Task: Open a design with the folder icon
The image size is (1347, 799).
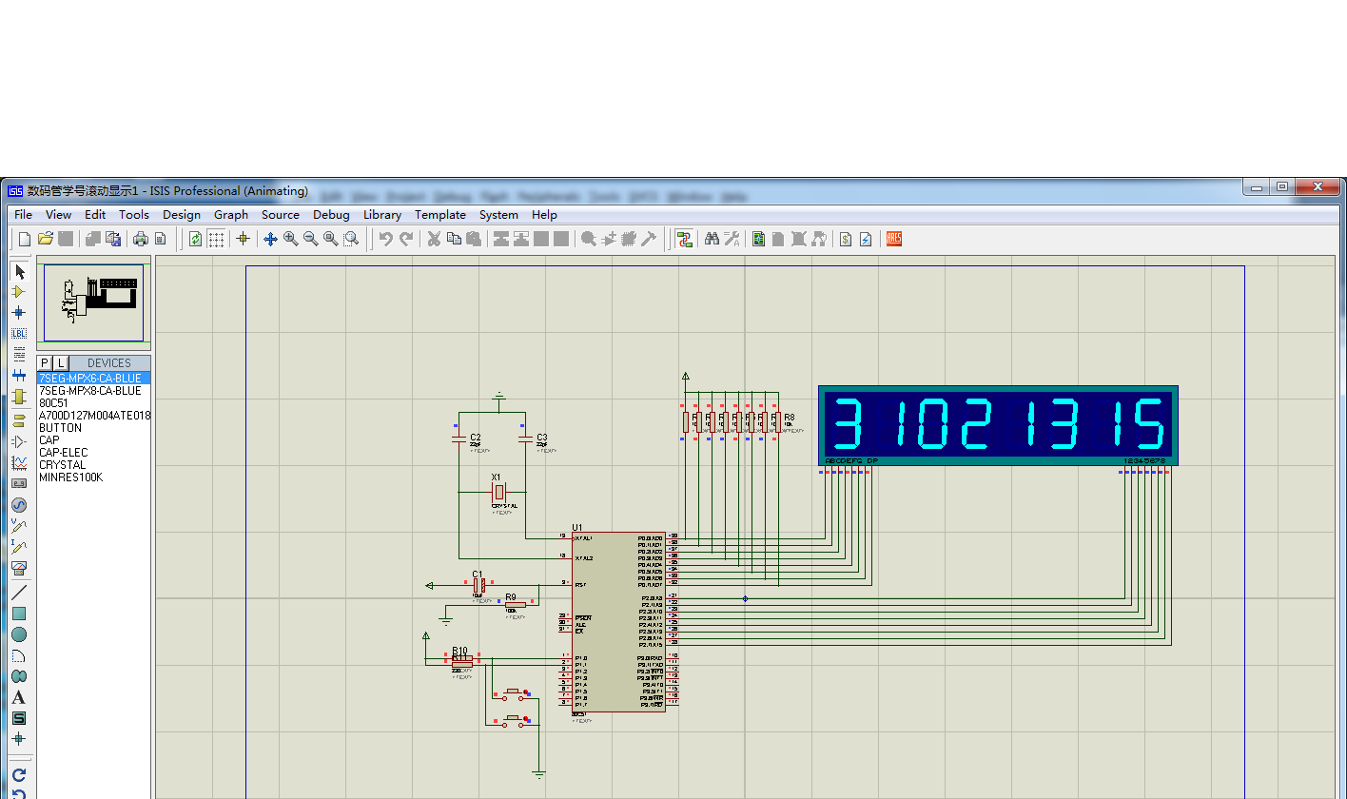Action: (x=45, y=239)
